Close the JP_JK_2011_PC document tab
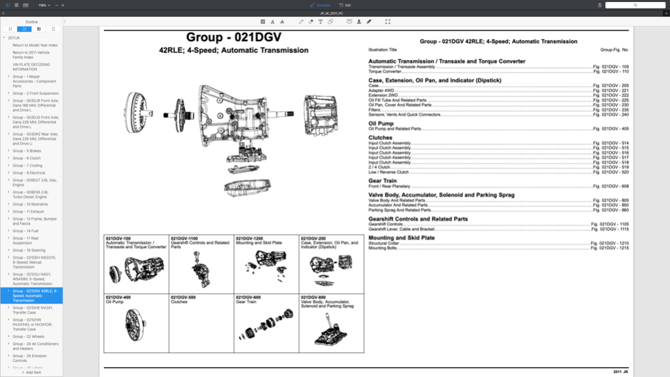 point(3,13)
